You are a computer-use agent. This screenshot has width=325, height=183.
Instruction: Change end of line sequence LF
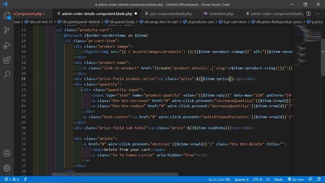click(268, 179)
